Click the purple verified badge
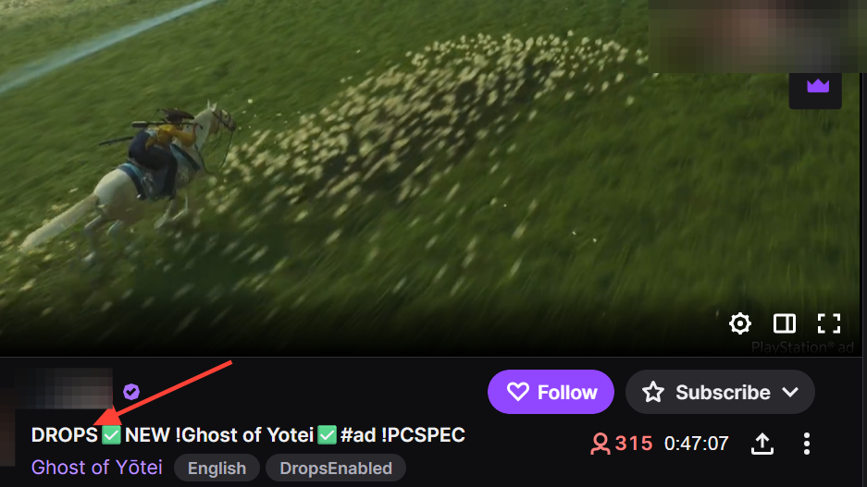Image resolution: width=867 pixels, height=487 pixels. [x=131, y=392]
